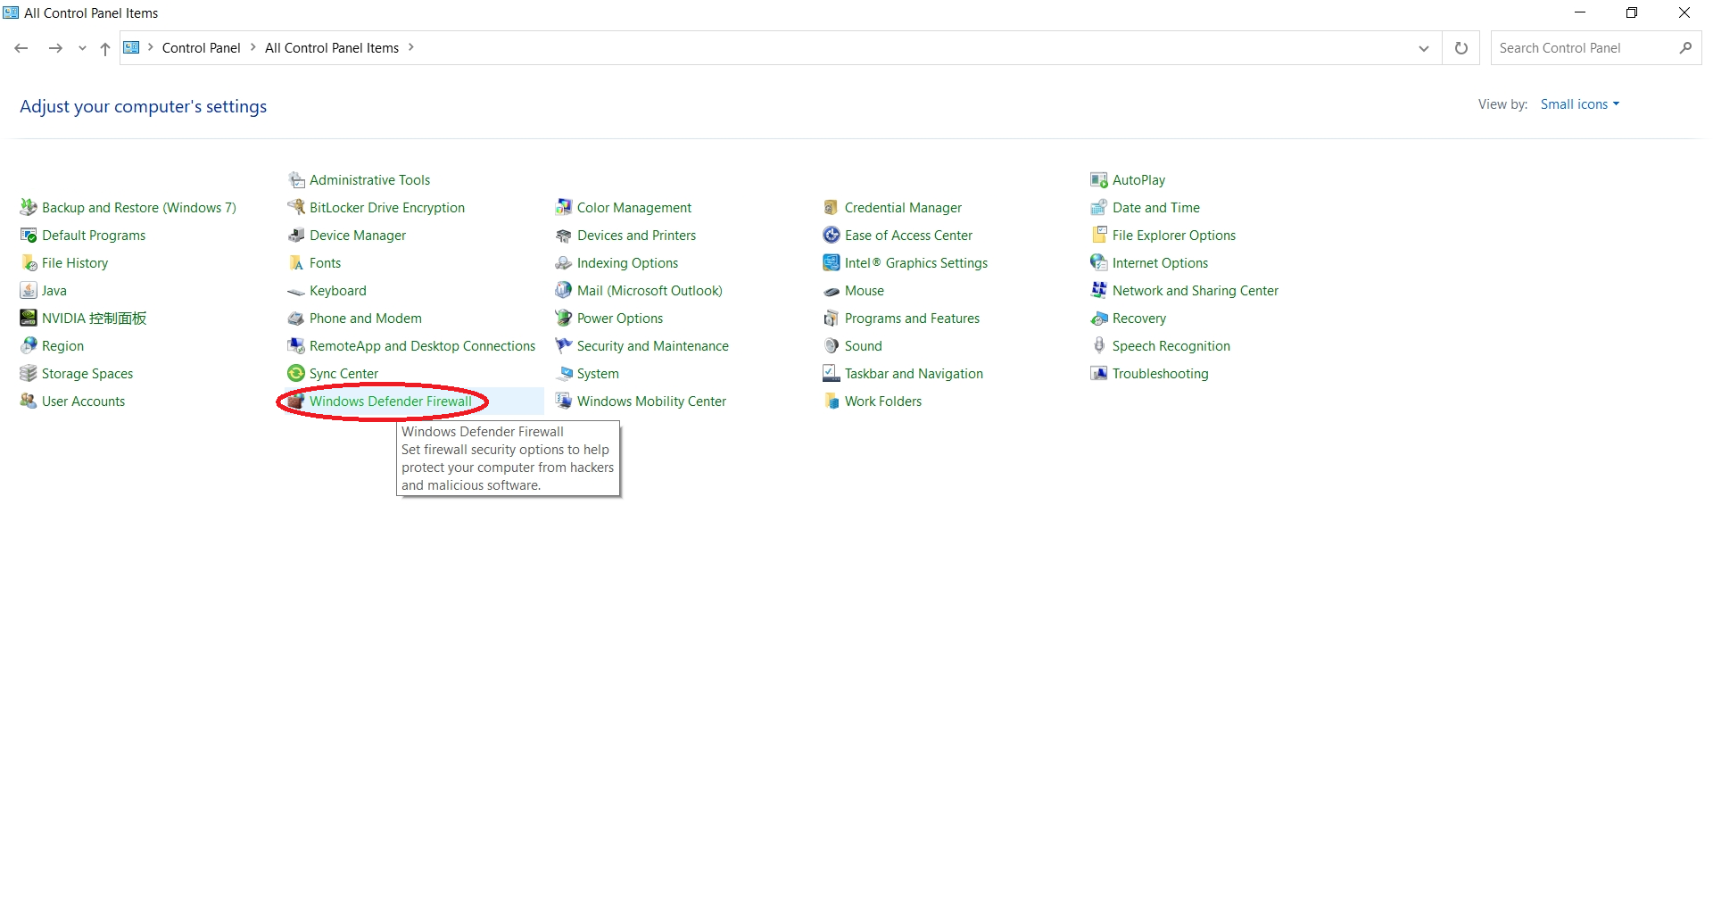Open Troubleshooting link

(1161, 374)
